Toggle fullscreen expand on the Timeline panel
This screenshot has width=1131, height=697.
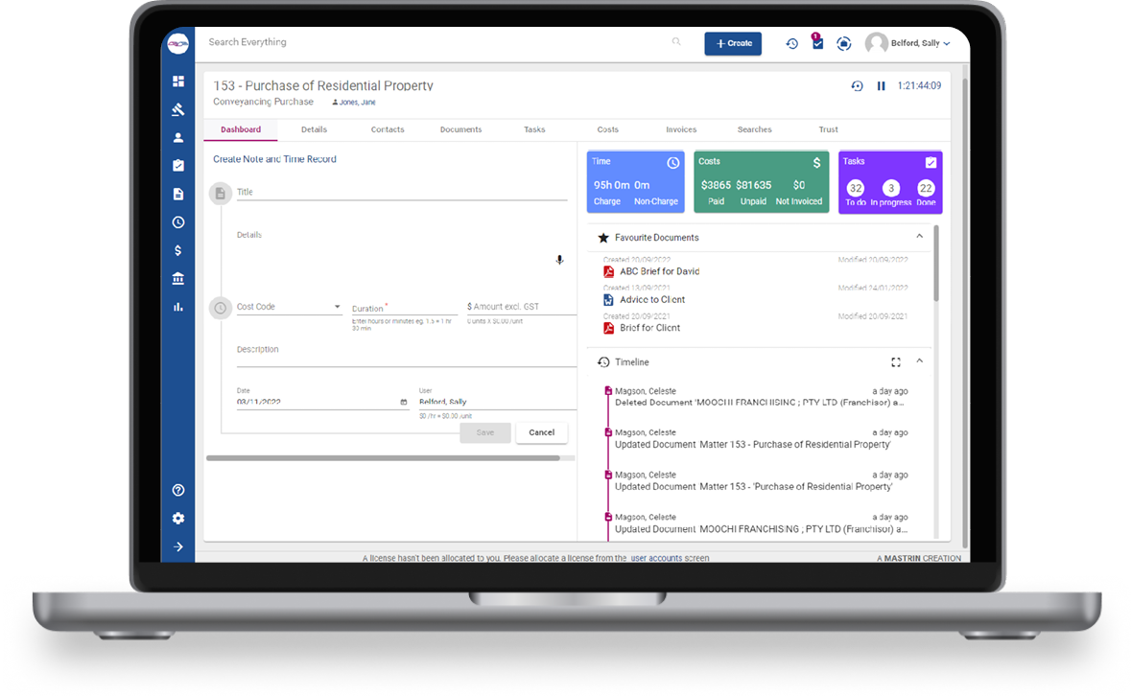(896, 362)
